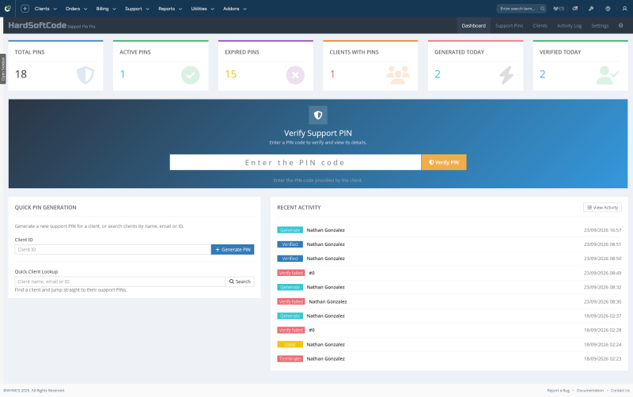Image resolution: width=633 pixels, height=397 pixels.
Task: Click the shield icon on Total Pins card
Action: (x=85, y=75)
